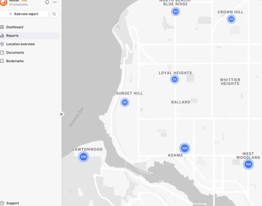
Task: Click Add new report button
Action: point(24,14)
